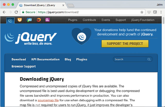
Task: Close the Download jQuery tab
Action: tap(63, 5)
